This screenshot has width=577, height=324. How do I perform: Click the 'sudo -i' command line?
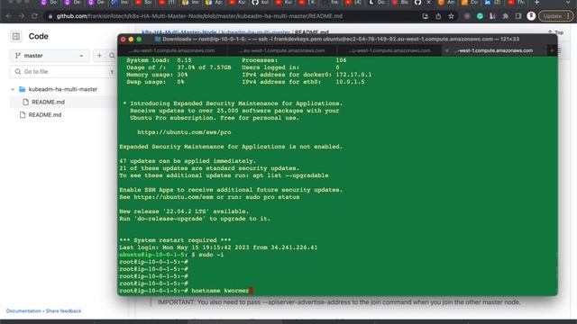[x=171, y=255]
